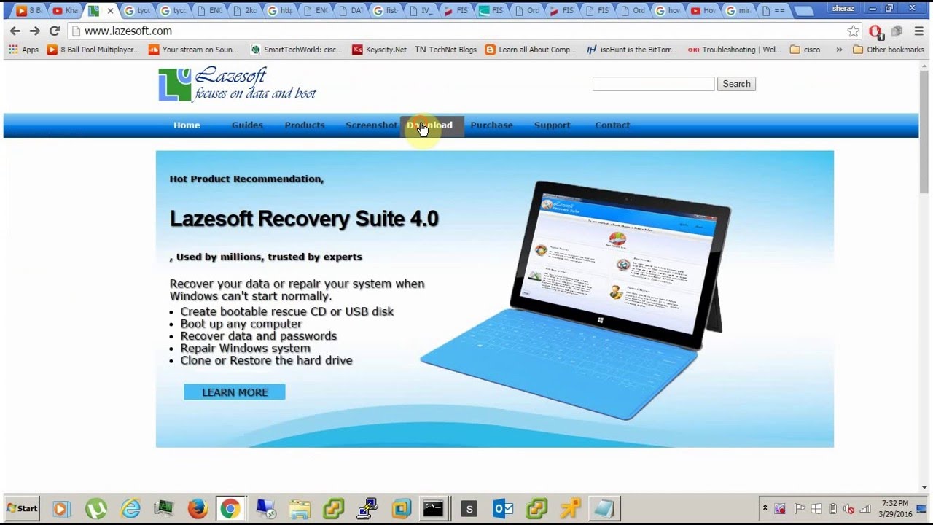Image resolution: width=933 pixels, height=525 pixels.
Task: Click the browser forward arrow
Action: (34, 31)
